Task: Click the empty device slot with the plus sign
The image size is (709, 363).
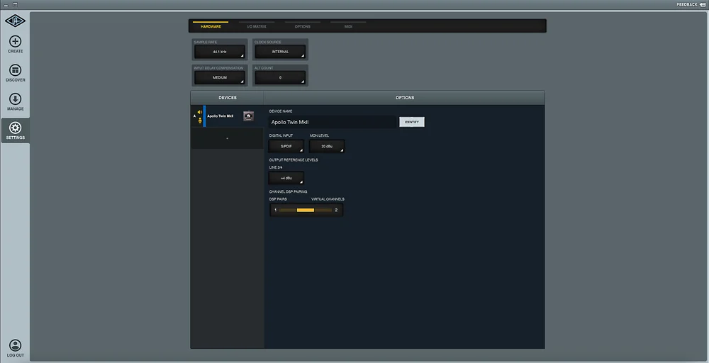Action: 227,138
